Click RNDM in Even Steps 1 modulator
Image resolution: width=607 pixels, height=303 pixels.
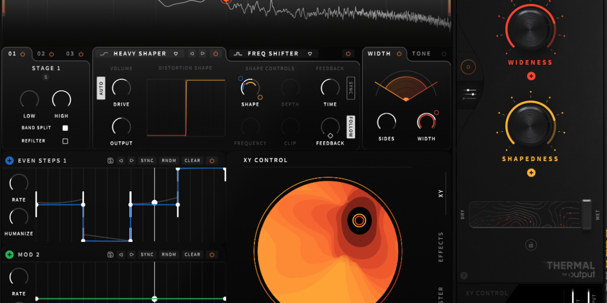pyautogui.click(x=169, y=161)
